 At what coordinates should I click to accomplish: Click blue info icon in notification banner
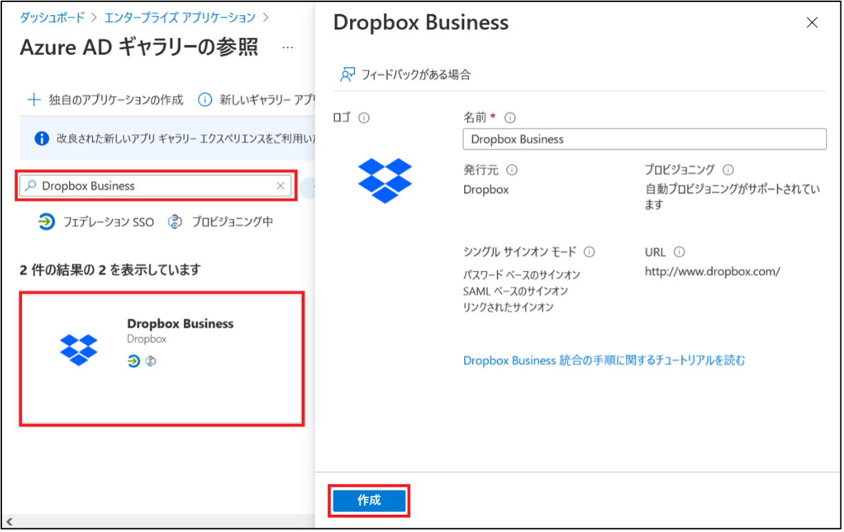(x=41, y=138)
